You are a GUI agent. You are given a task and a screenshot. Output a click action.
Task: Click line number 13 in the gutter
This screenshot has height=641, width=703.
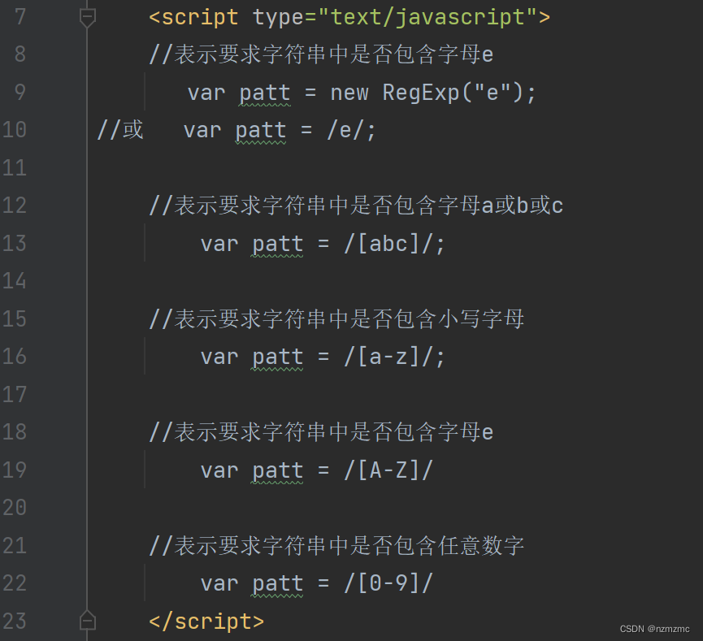click(x=15, y=244)
